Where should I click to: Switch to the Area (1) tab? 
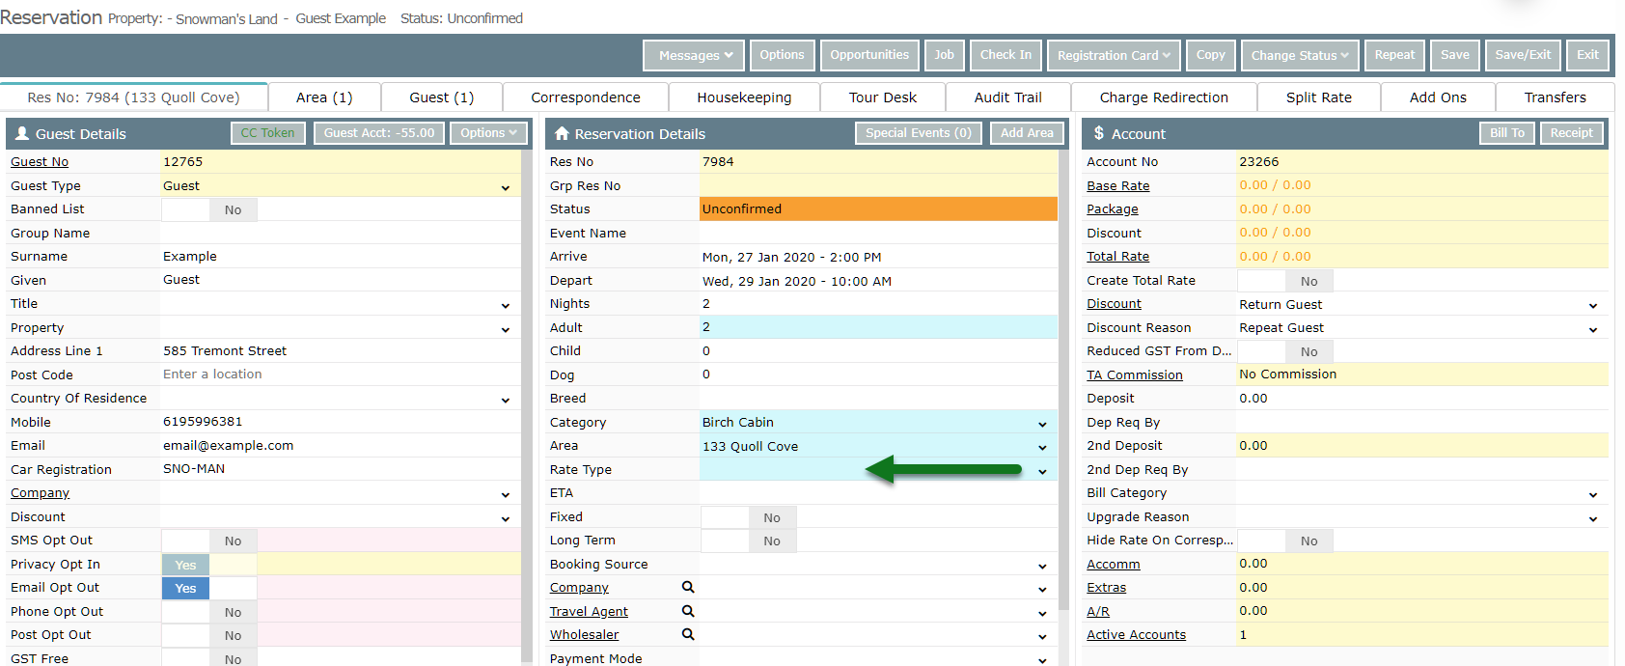324,97
